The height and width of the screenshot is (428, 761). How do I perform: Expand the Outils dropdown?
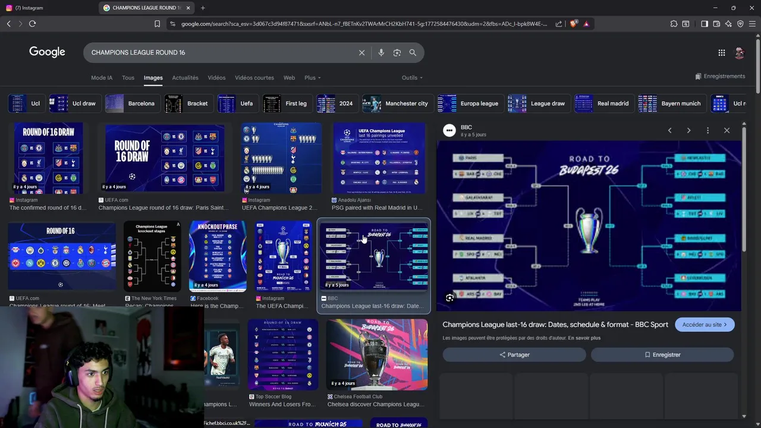tap(412, 78)
